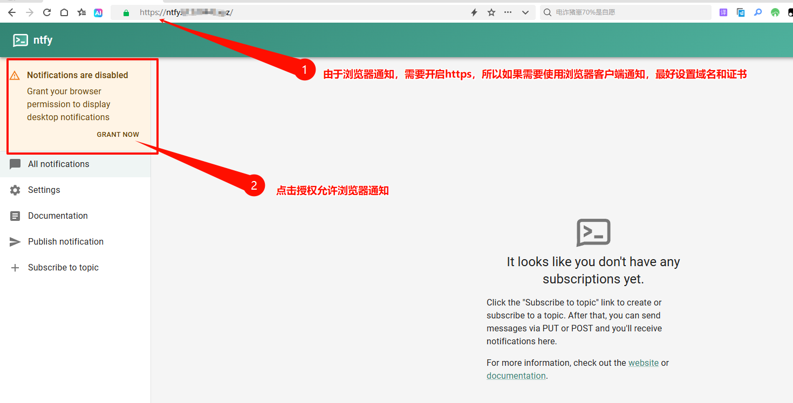Open the favorites list icon
The height and width of the screenshot is (403, 793).
tap(81, 12)
